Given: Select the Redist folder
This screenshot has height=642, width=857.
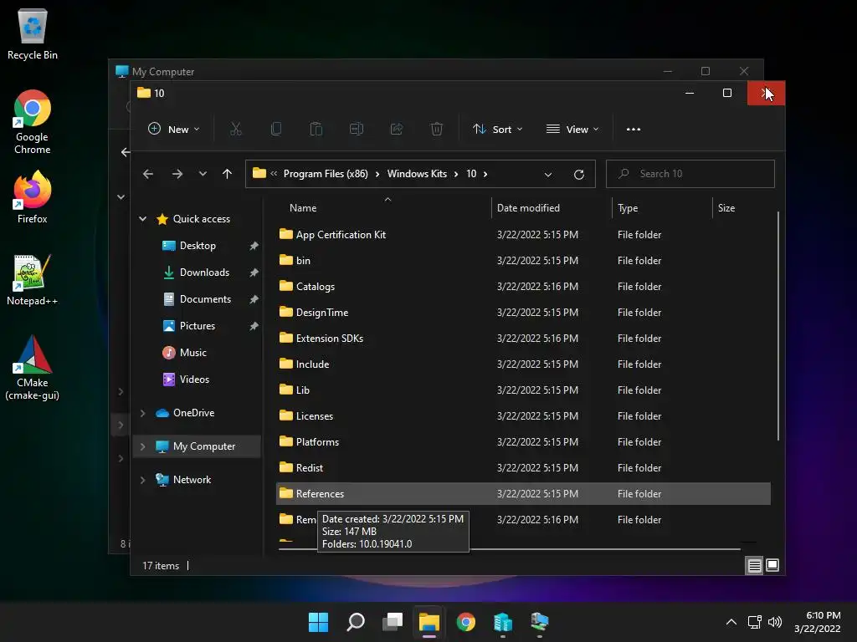Looking at the screenshot, I should [523, 468].
